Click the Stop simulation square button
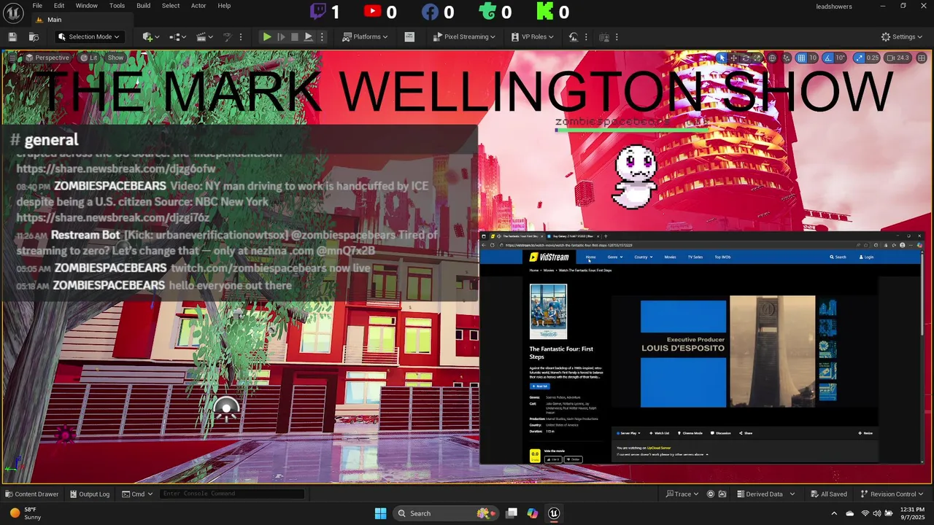934x525 pixels. pos(295,36)
